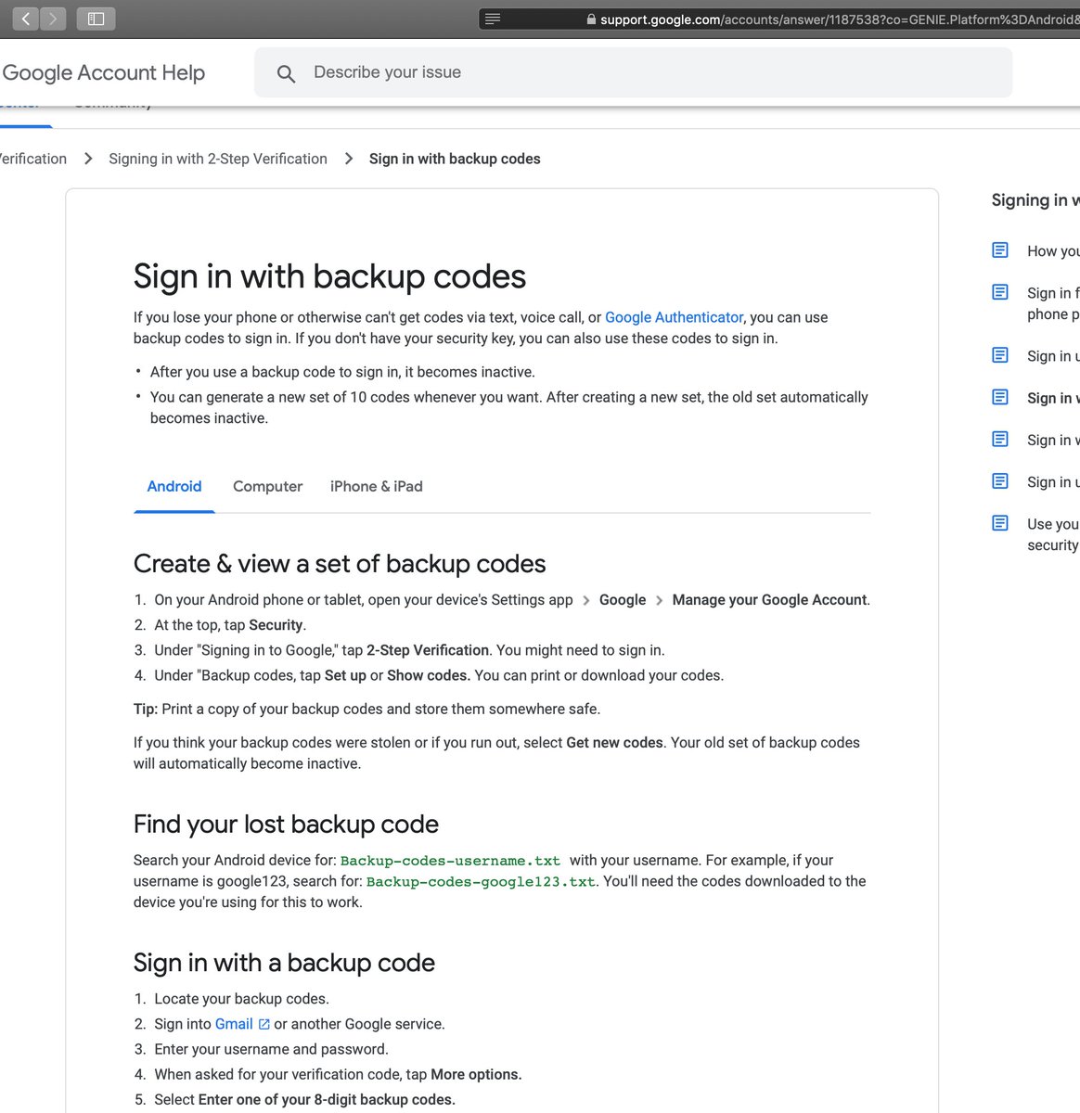Click the article icon next to bold "Sign in"
1080x1113 pixels.
tap(1000, 397)
